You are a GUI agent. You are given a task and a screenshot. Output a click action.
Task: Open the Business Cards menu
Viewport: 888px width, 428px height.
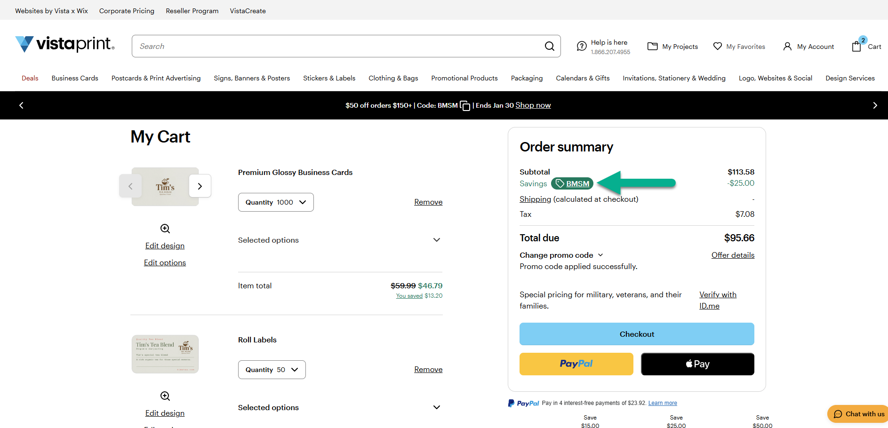pyautogui.click(x=75, y=78)
